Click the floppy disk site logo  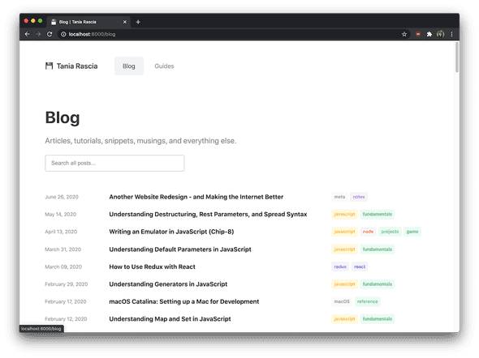tap(49, 66)
